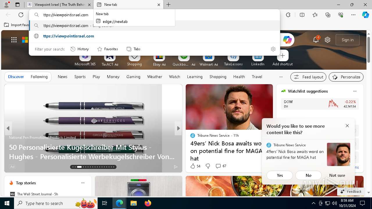Answer Yes to more content prompt
The image size is (372, 209).
point(280,175)
